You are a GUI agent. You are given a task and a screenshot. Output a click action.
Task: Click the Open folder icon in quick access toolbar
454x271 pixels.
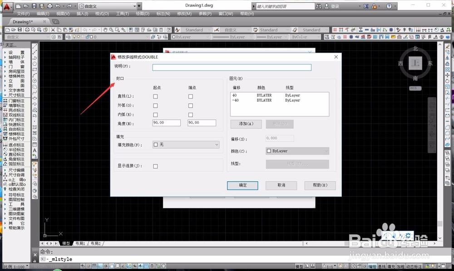click(26, 6)
